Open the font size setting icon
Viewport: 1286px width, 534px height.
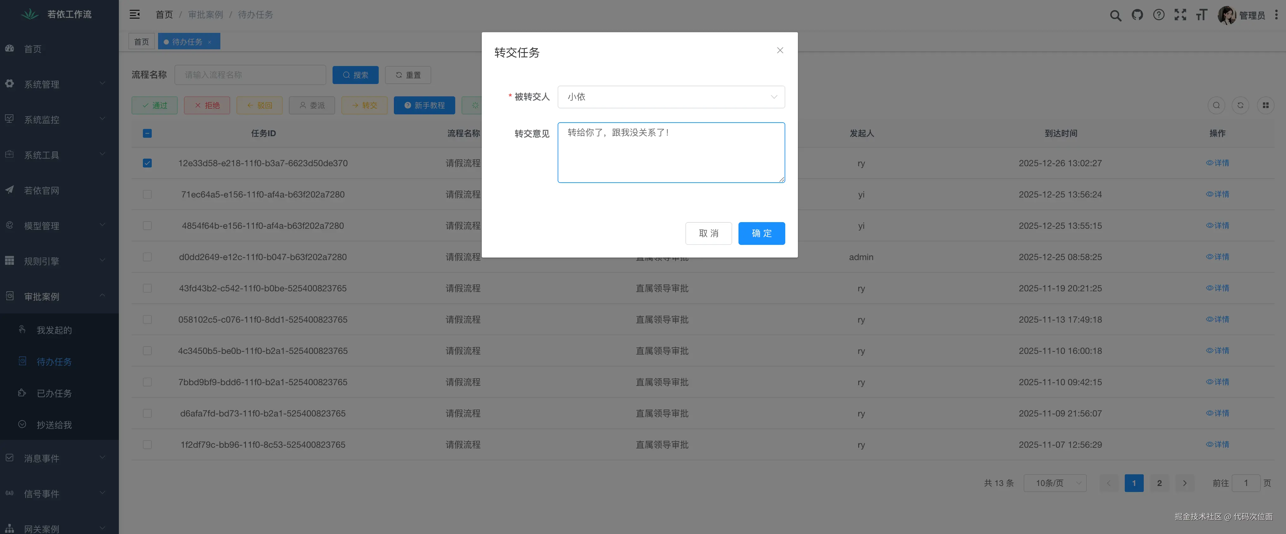[1202, 15]
